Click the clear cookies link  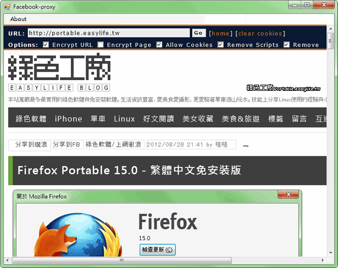[260, 33]
